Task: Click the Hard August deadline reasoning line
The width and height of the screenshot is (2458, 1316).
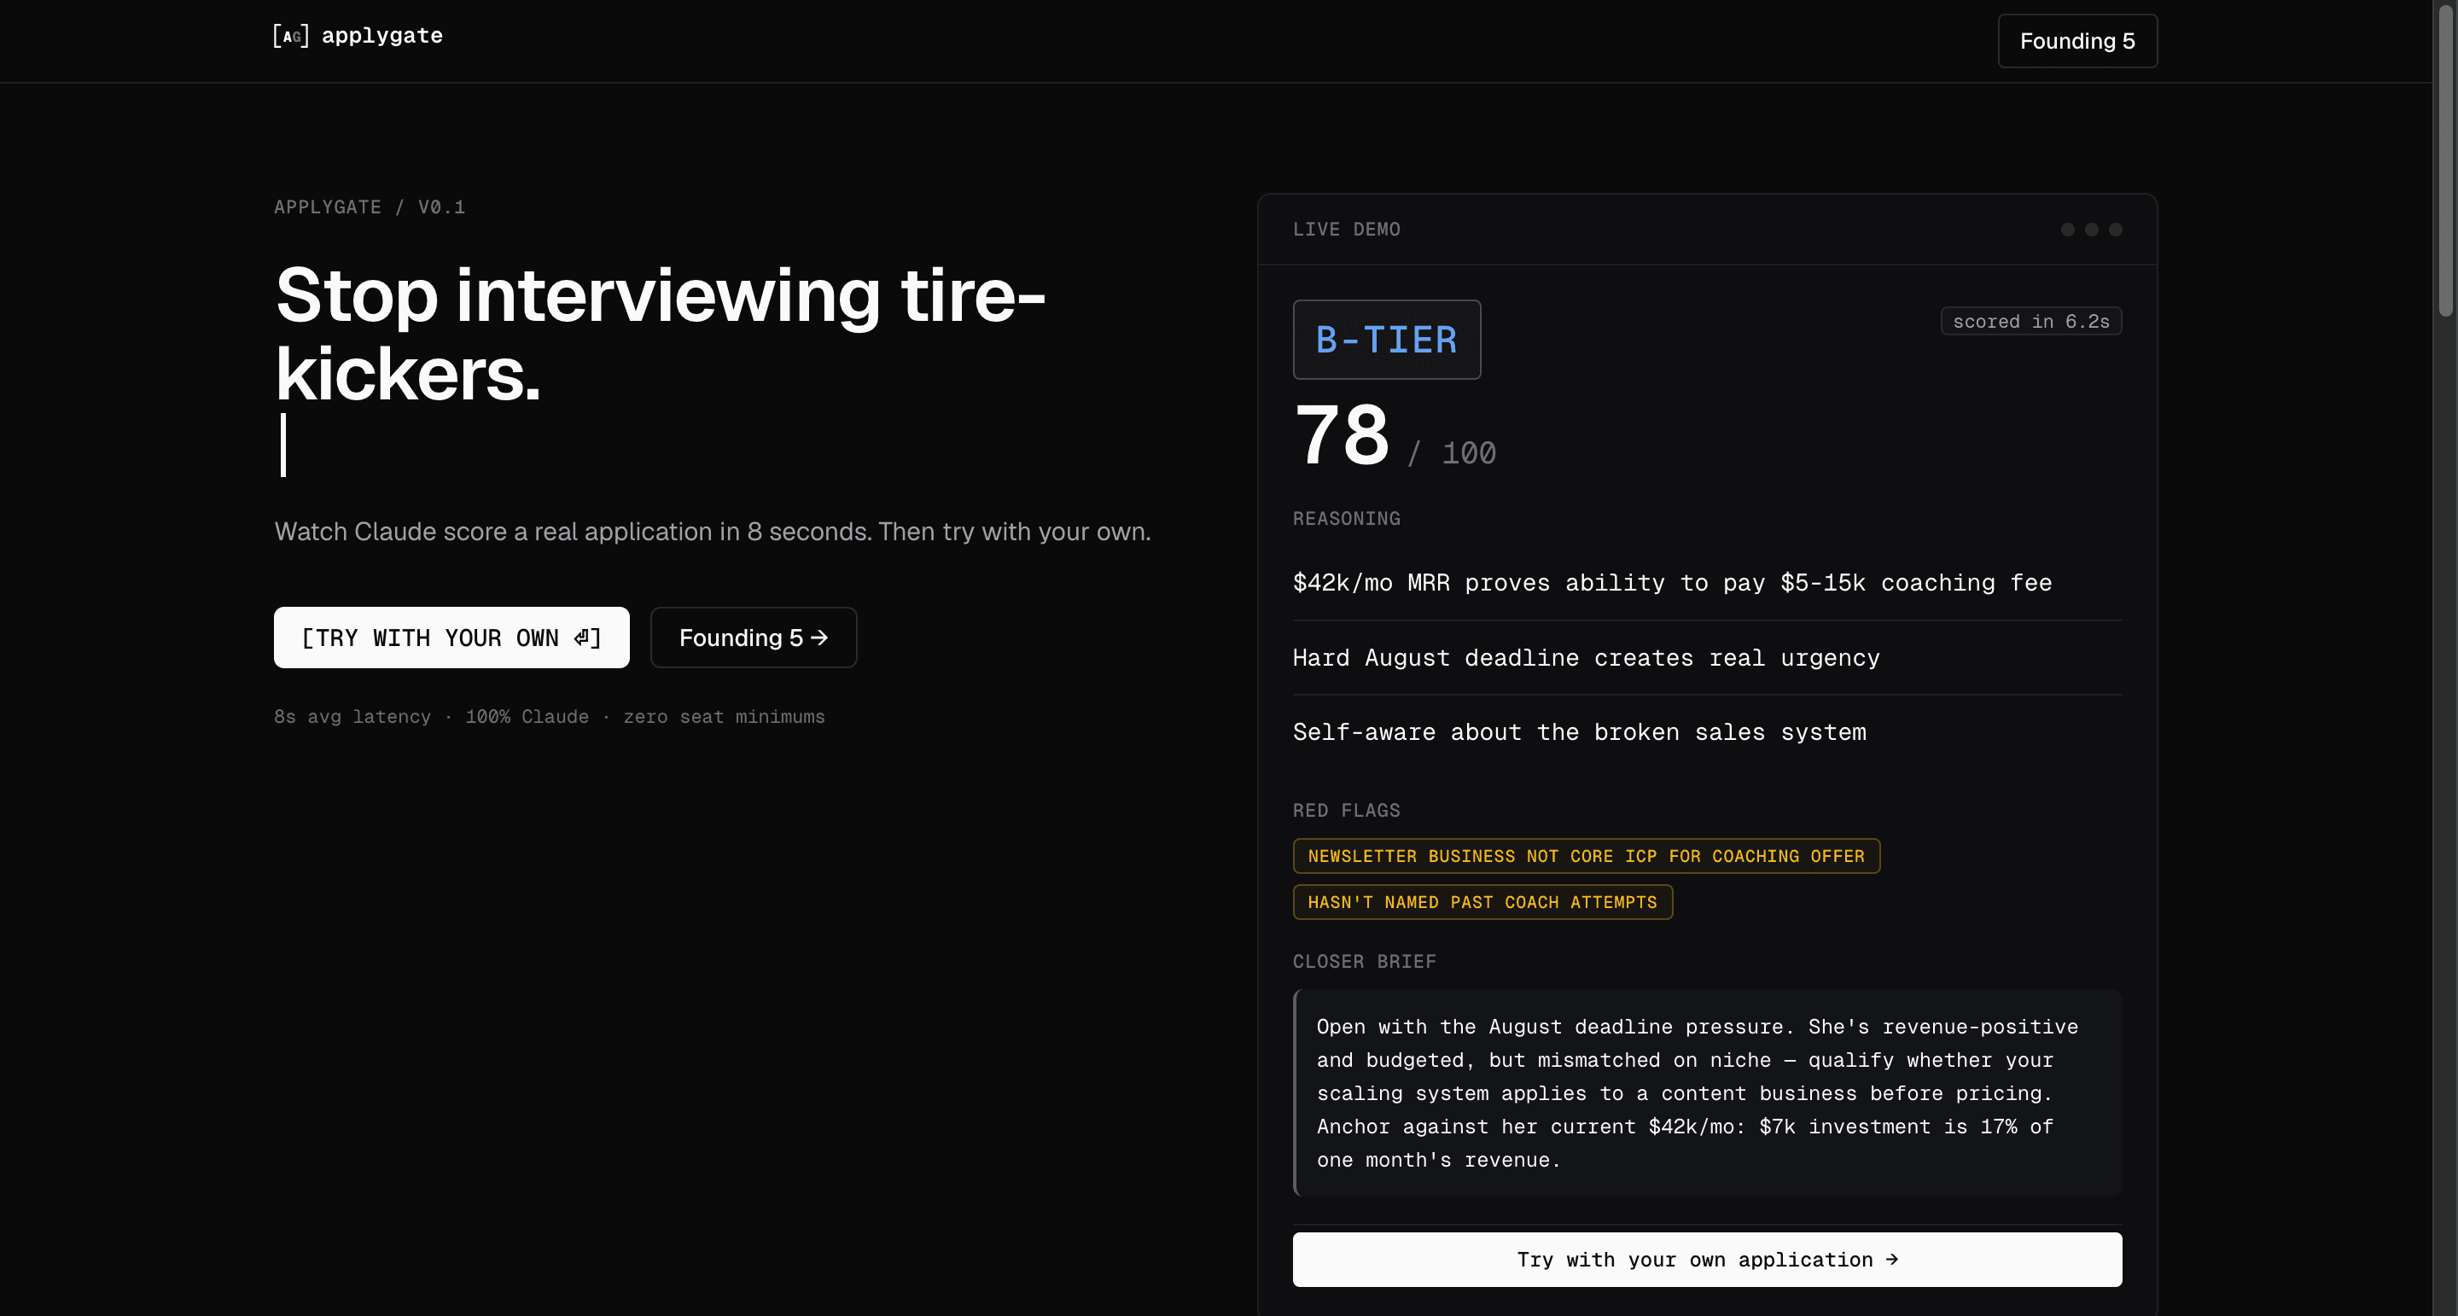Action: 1585,657
